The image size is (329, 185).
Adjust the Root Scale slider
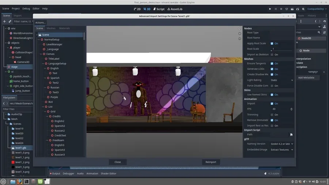click(x=281, y=50)
